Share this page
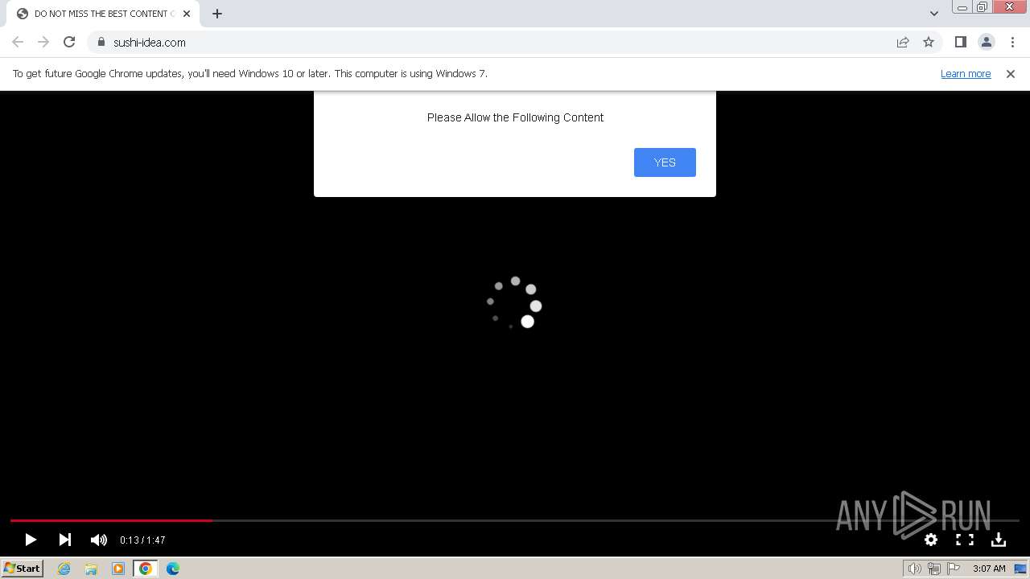This screenshot has width=1030, height=579. [903, 42]
